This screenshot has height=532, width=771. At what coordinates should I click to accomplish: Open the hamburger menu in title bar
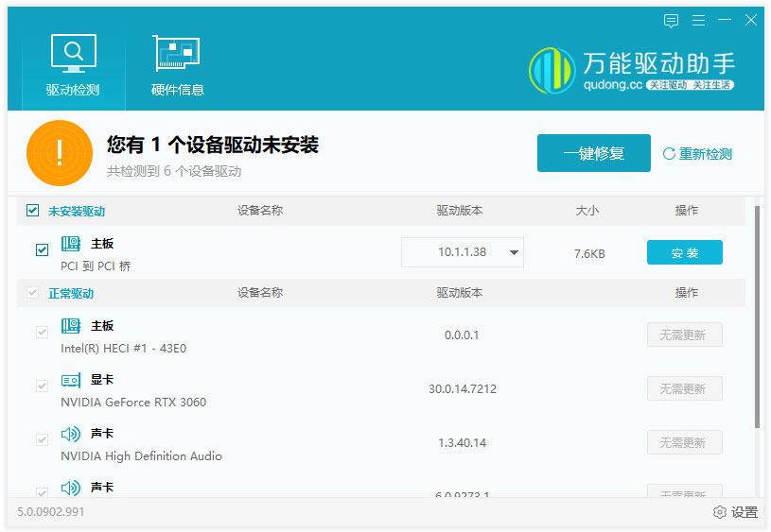pos(698,20)
